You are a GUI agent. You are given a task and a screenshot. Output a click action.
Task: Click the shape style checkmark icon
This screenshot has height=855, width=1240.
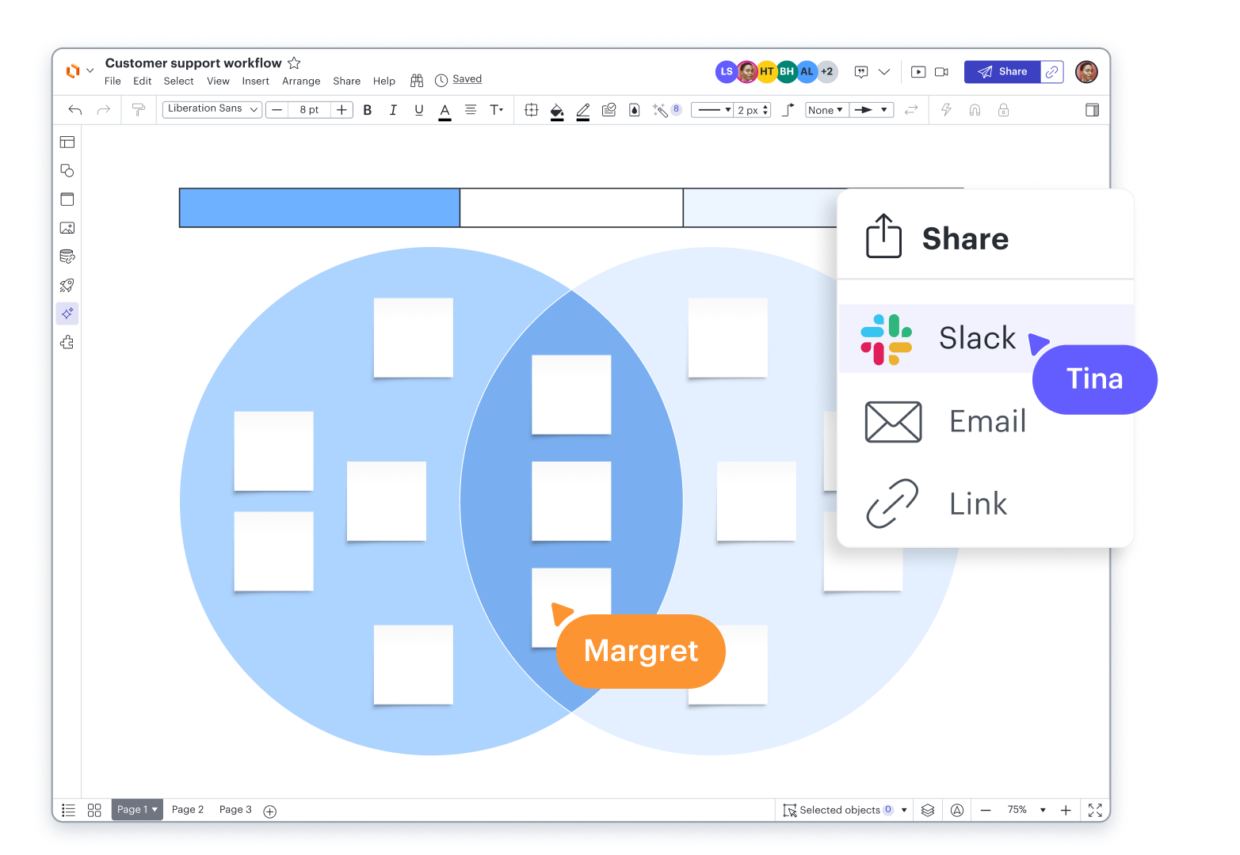(x=609, y=110)
